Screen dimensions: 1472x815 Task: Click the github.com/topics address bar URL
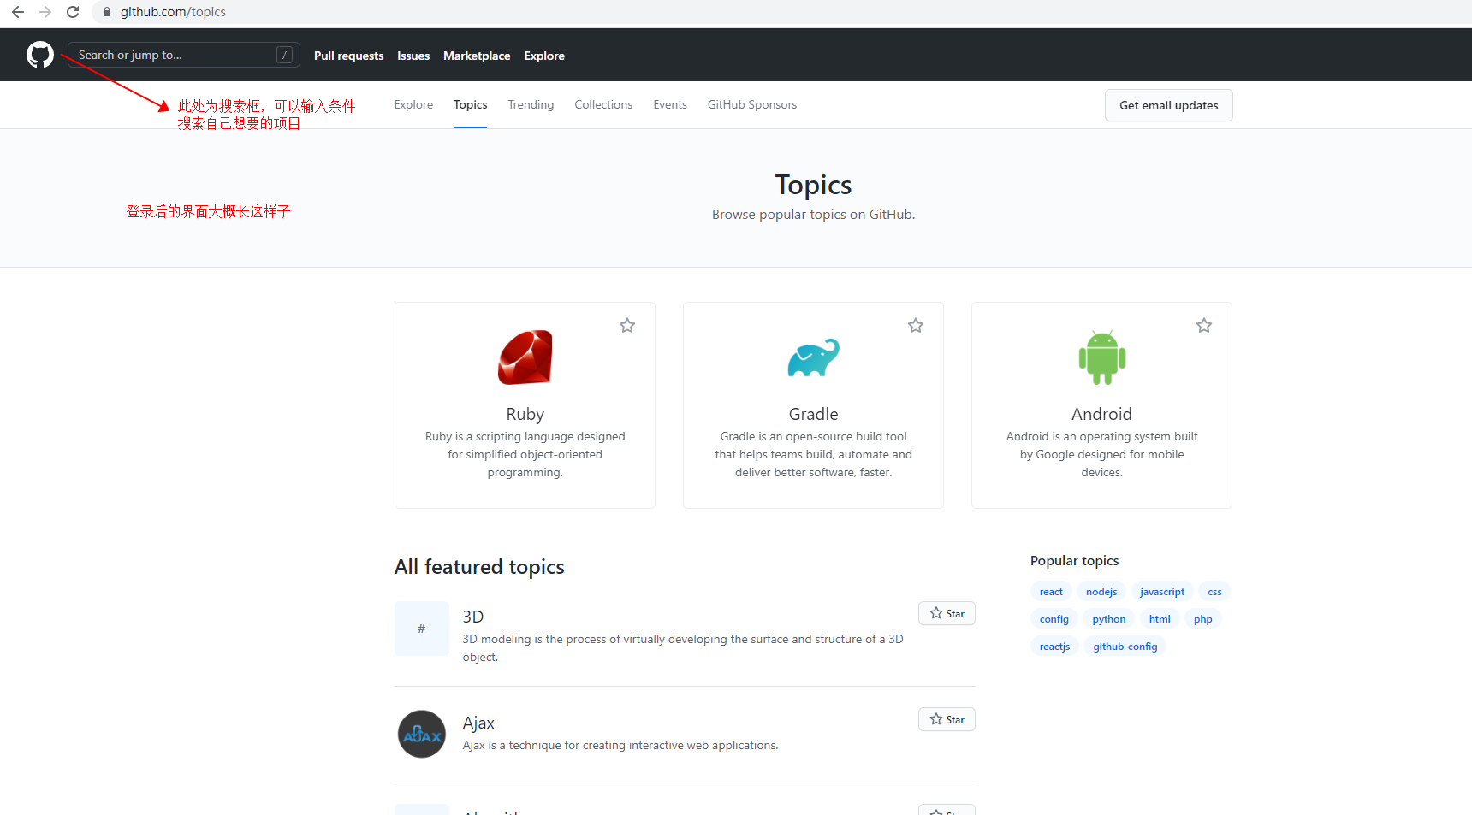point(173,12)
